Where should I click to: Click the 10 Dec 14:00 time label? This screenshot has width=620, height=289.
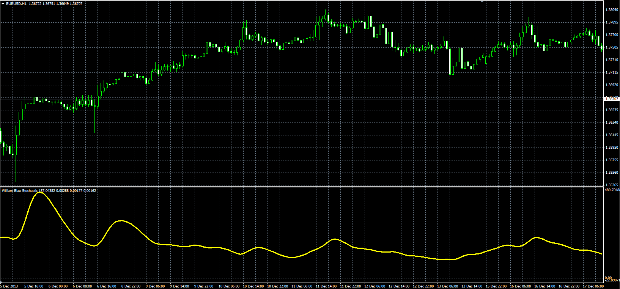click(253, 286)
